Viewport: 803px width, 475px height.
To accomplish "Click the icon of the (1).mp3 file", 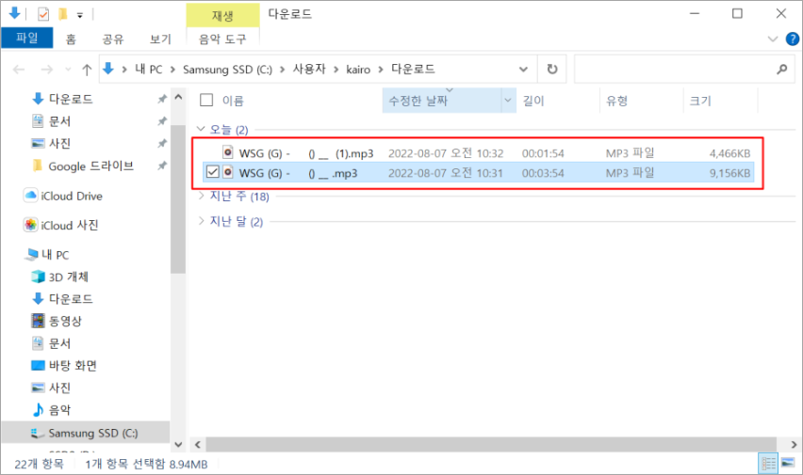I will click(228, 151).
